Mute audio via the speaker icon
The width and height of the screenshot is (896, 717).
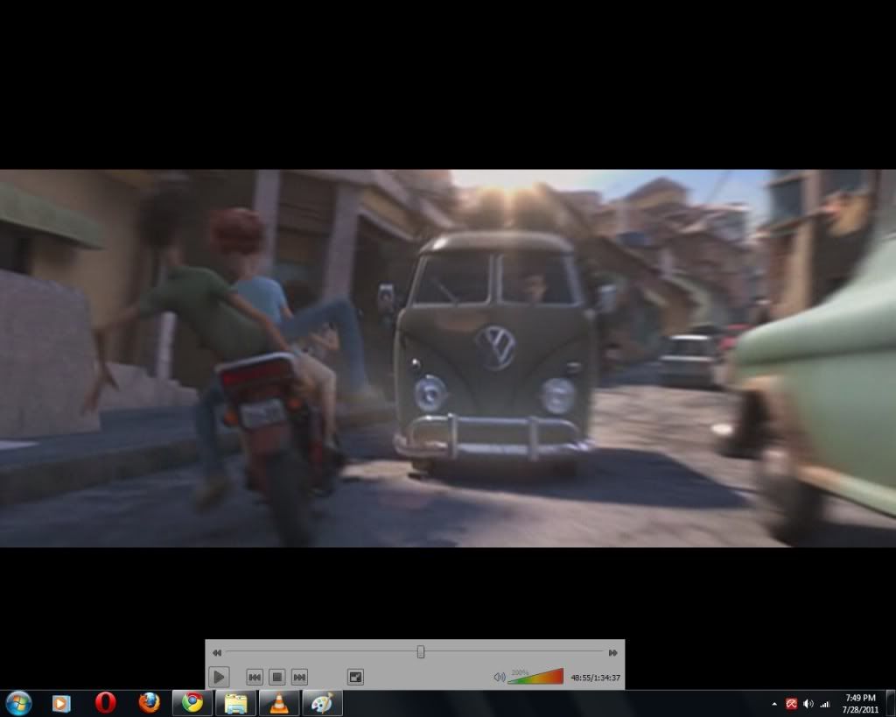point(499,677)
